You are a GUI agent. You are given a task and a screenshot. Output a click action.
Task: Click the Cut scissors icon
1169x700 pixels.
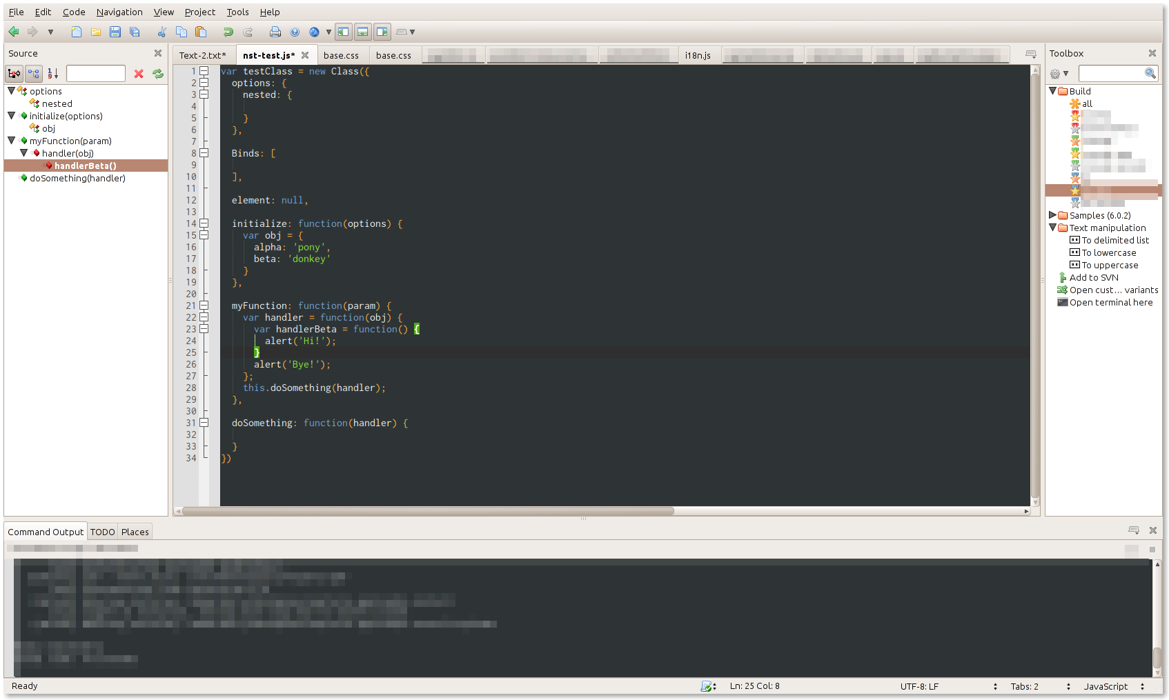[x=162, y=32]
